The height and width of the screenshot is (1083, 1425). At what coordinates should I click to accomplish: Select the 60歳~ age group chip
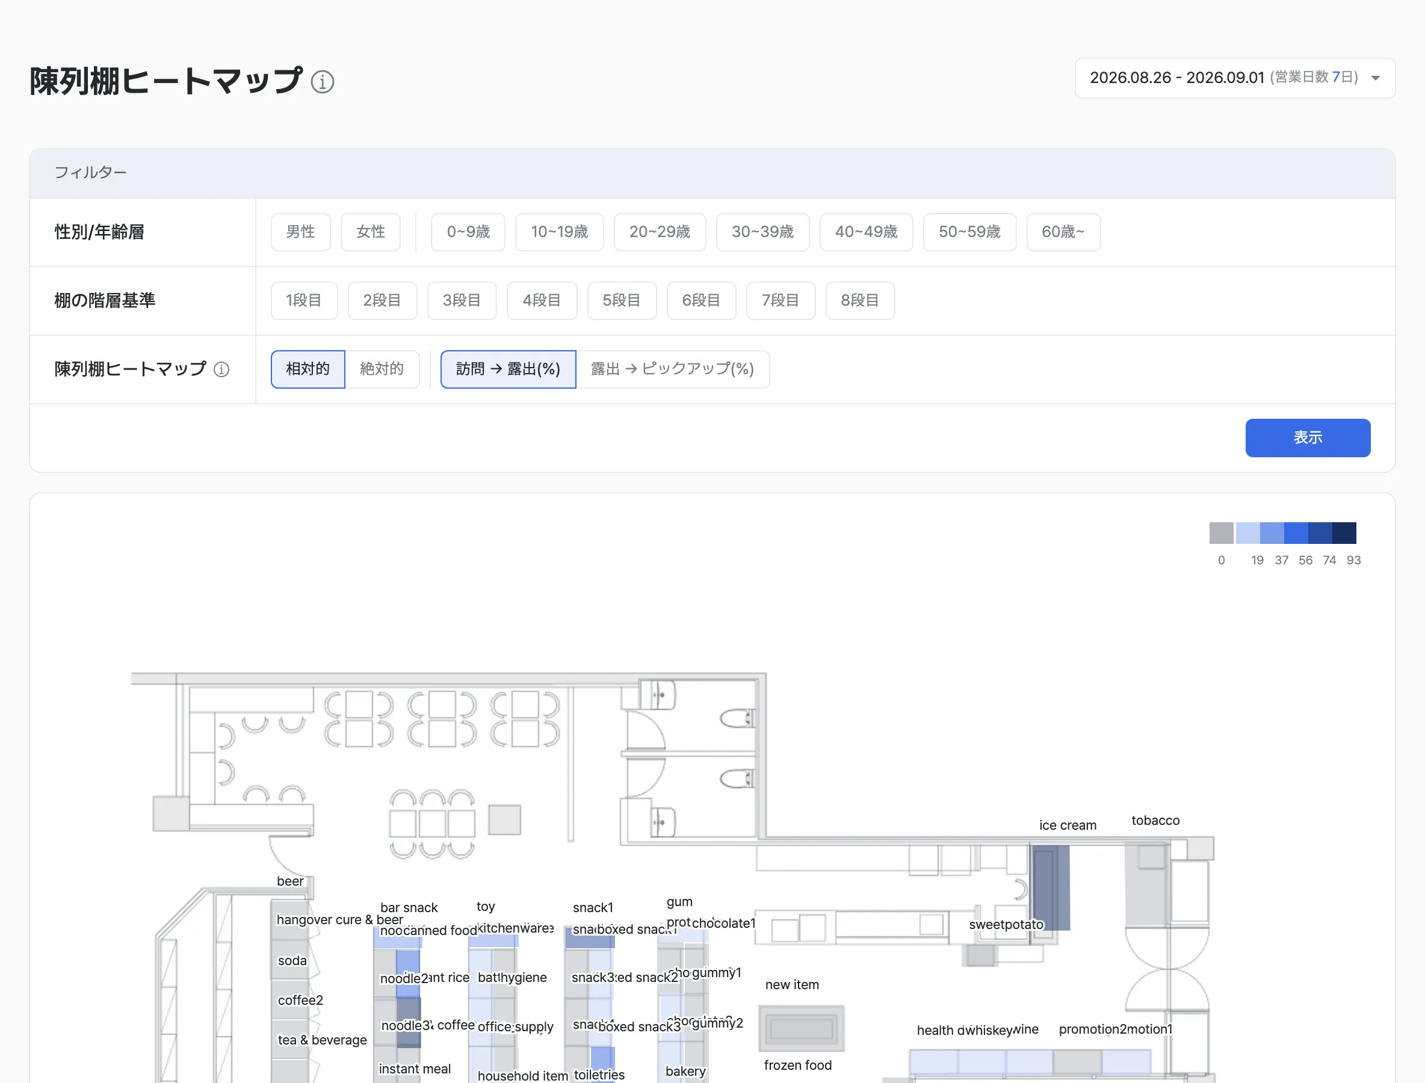[1063, 232]
